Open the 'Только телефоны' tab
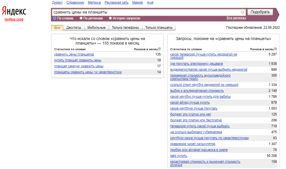This screenshot has height=169, width=286. click(x=125, y=28)
